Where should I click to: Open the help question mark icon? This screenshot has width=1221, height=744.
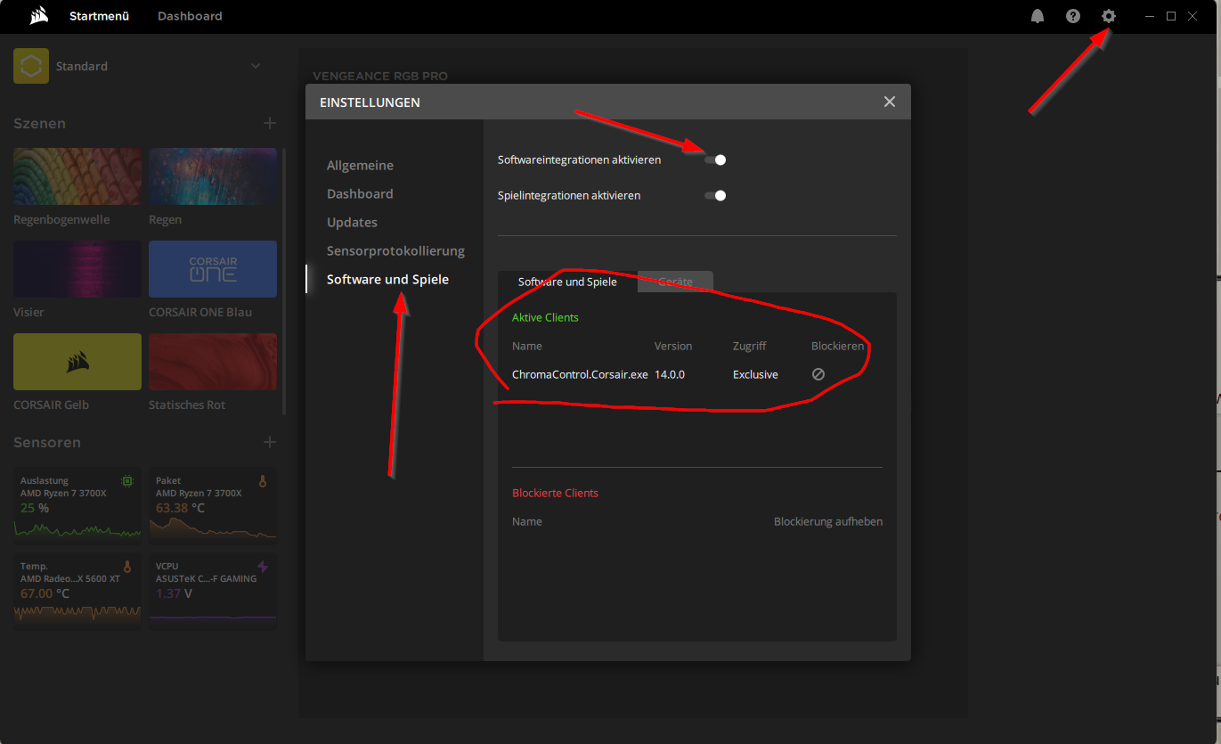coord(1073,16)
